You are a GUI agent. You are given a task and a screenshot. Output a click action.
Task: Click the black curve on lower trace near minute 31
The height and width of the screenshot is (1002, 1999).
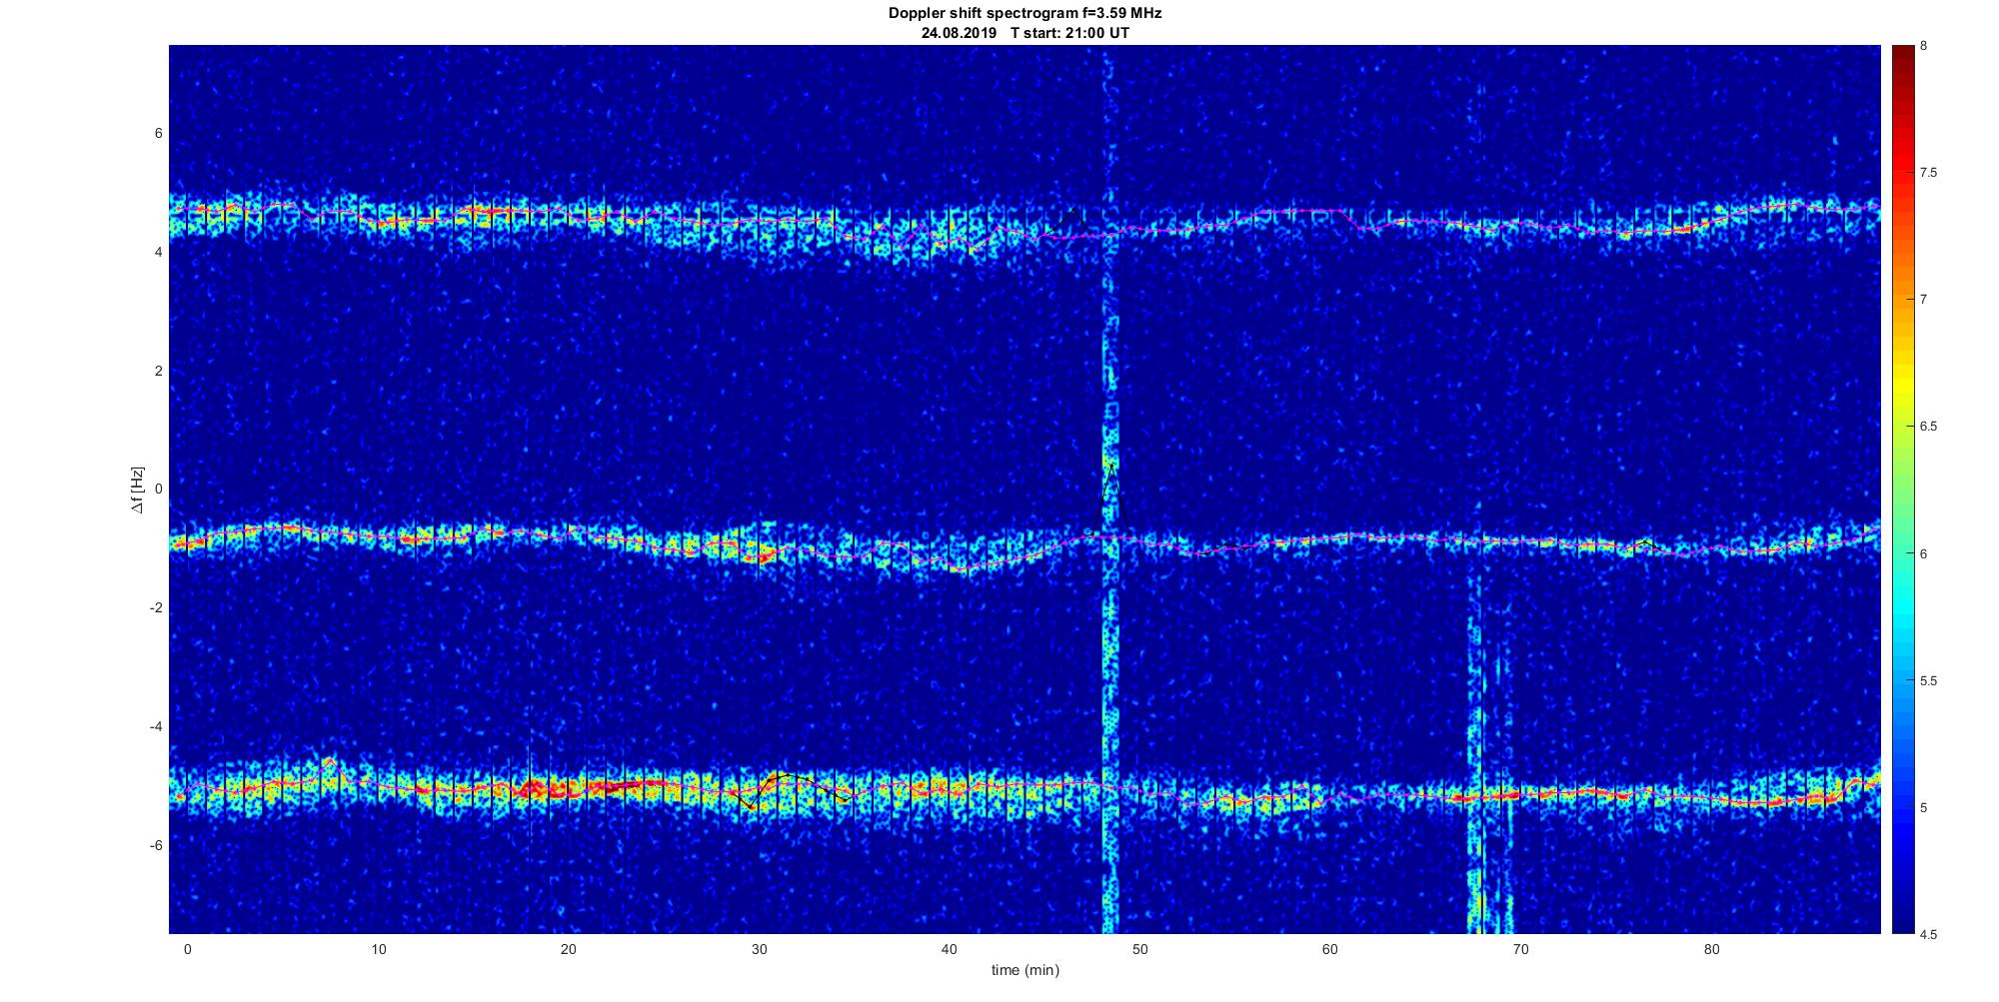[x=790, y=789]
